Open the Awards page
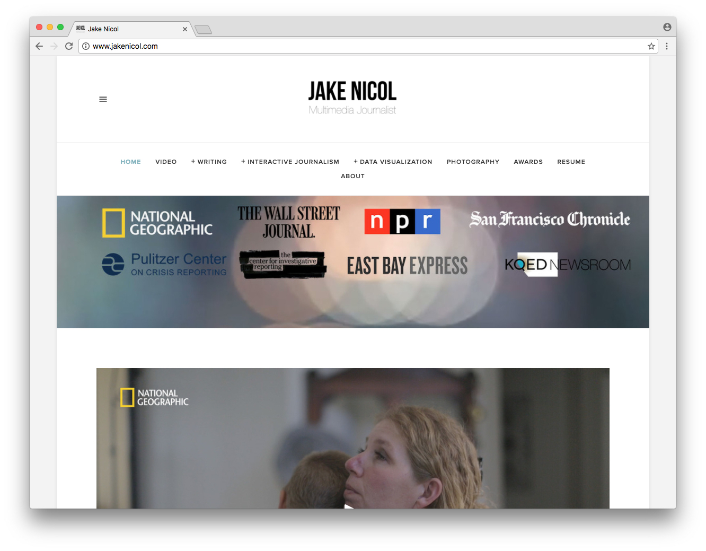The height and width of the screenshot is (551, 706). 528,162
